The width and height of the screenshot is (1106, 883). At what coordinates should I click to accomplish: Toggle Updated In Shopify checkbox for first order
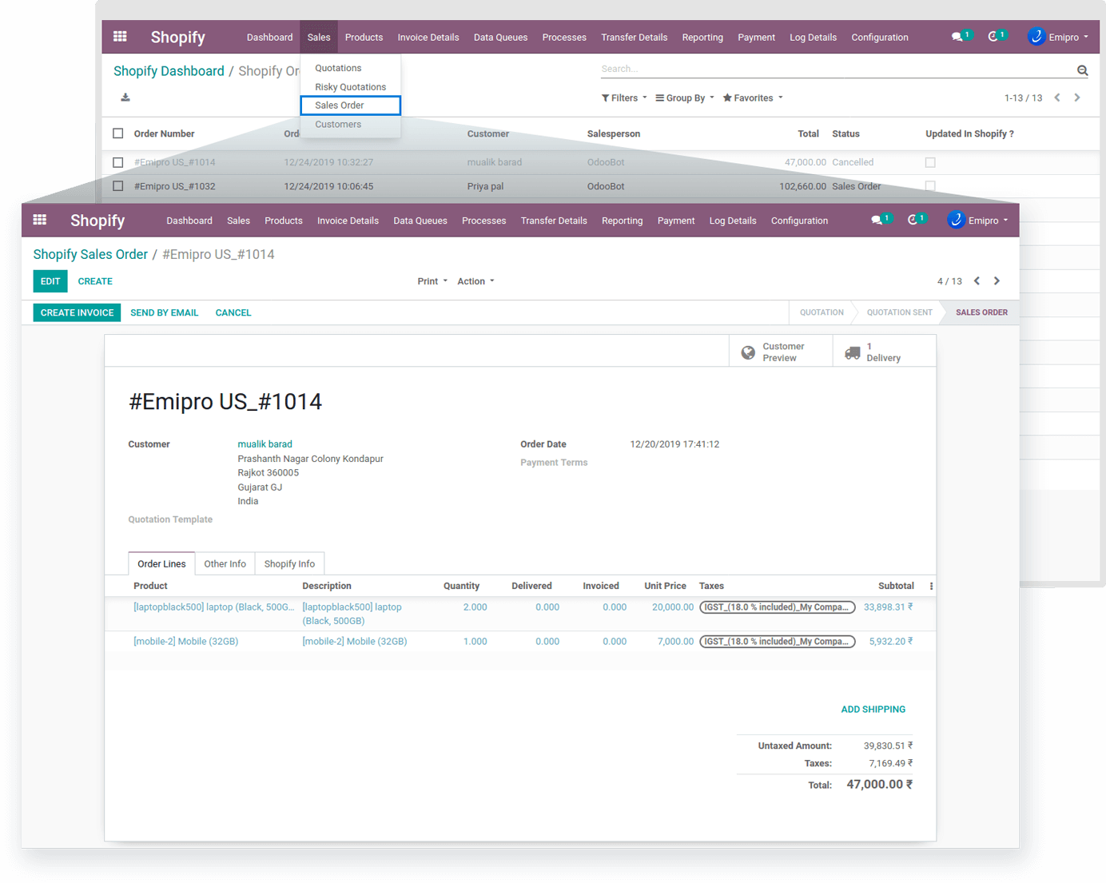pyautogui.click(x=930, y=162)
